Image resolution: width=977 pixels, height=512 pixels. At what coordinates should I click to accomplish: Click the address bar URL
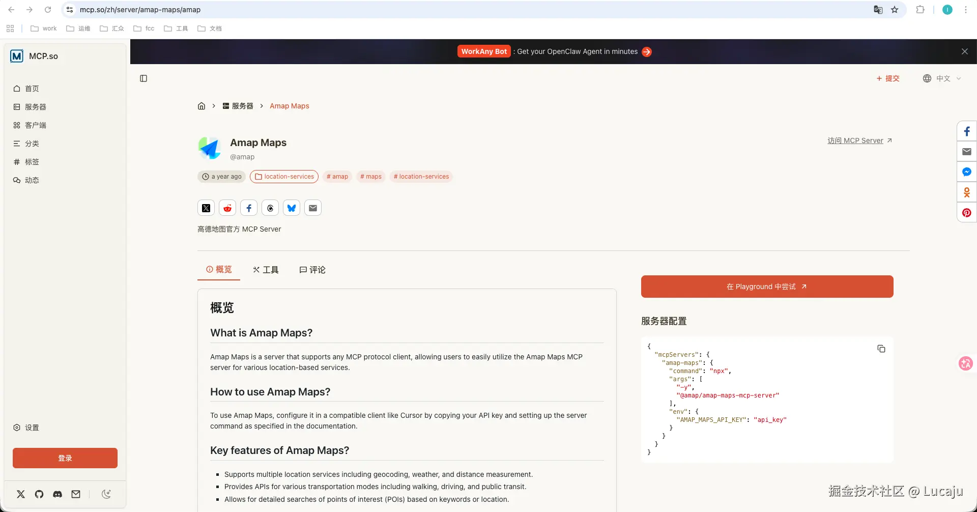pyautogui.click(x=140, y=10)
